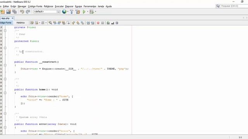The width and height of the screenshot is (248, 139).
Task: Click the Previous Bookmark icon
Action: [x=74, y=23]
